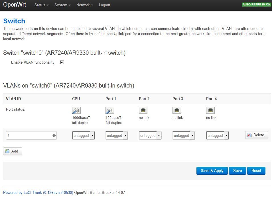Delete VLAN 1 entry
Screen dimensions: 272x199
click(x=257, y=135)
